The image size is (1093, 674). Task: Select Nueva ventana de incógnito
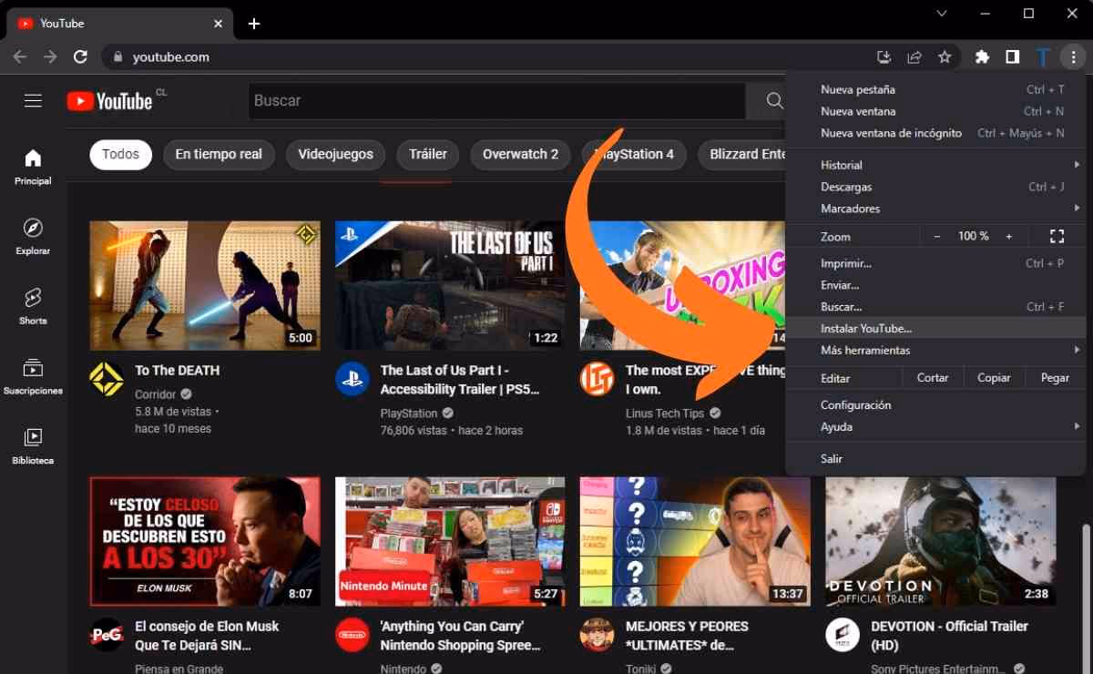(935, 133)
